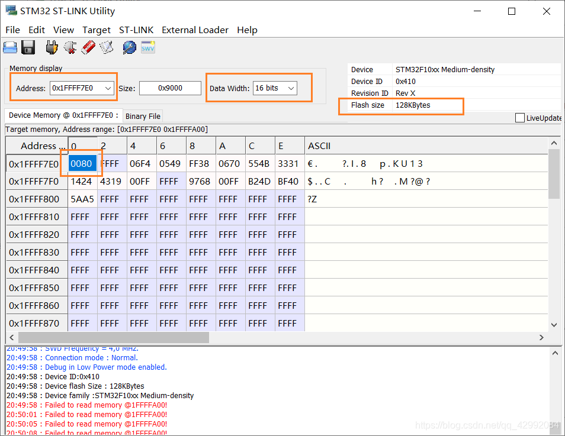Click the Revision ID value Rev X
565x436 pixels.
click(405, 93)
